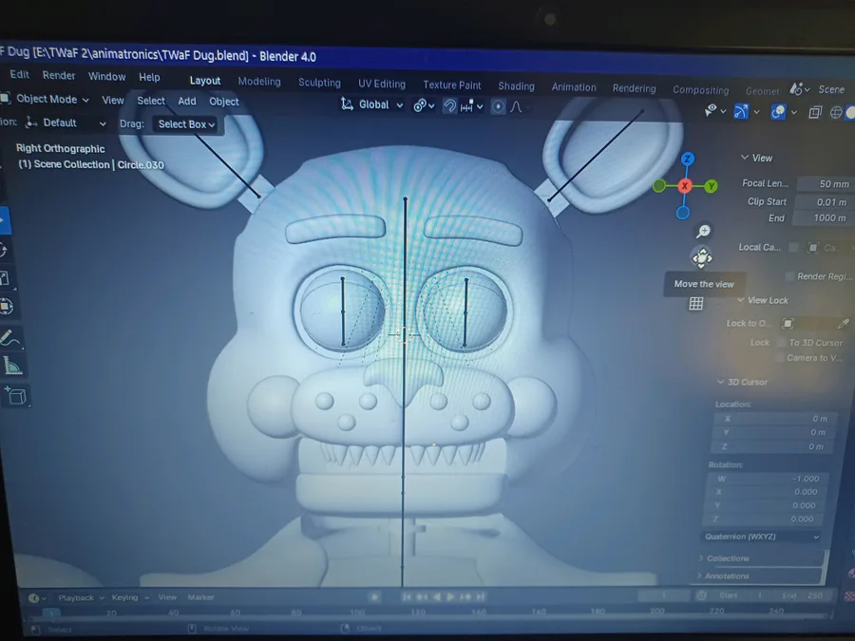Click the Play animation button
Image resolution: width=855 pixels, height=641 pixels.
[x=450, y=597]
